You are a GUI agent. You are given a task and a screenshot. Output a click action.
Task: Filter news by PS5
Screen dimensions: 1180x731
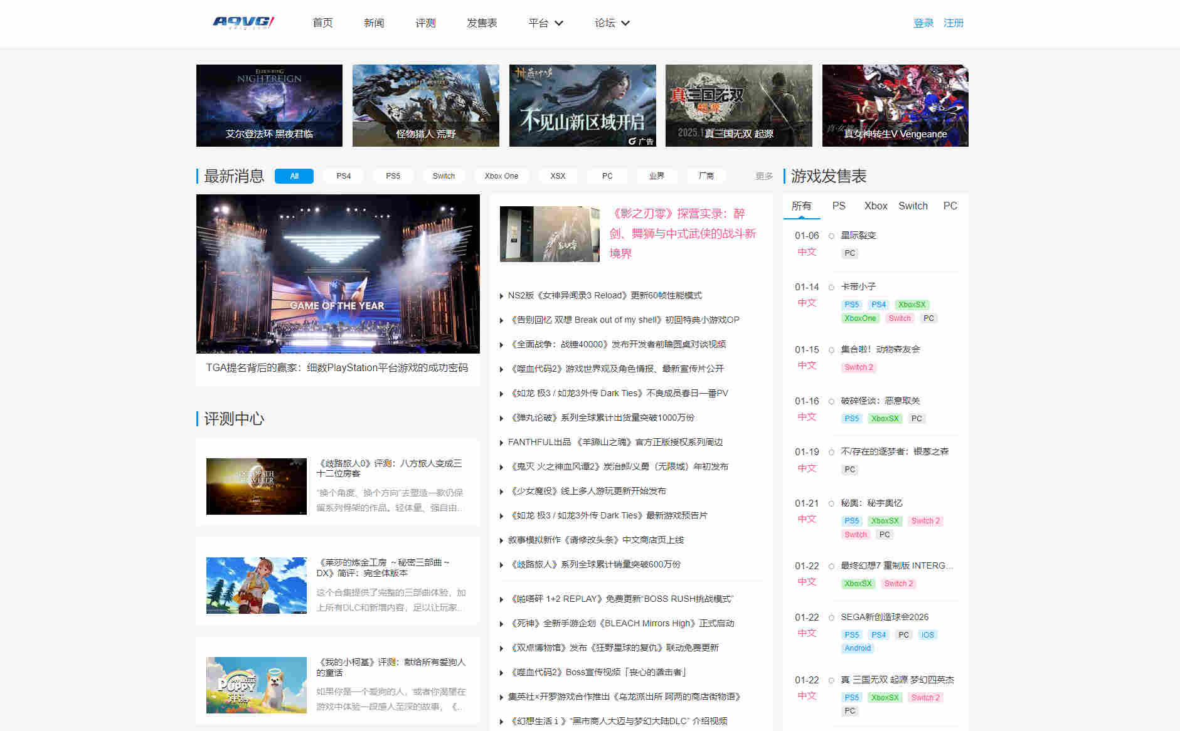(x=393, y=176)
